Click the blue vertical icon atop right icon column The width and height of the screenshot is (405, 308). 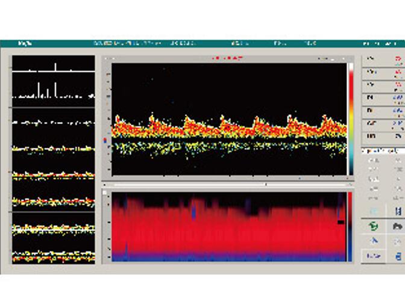398,211
